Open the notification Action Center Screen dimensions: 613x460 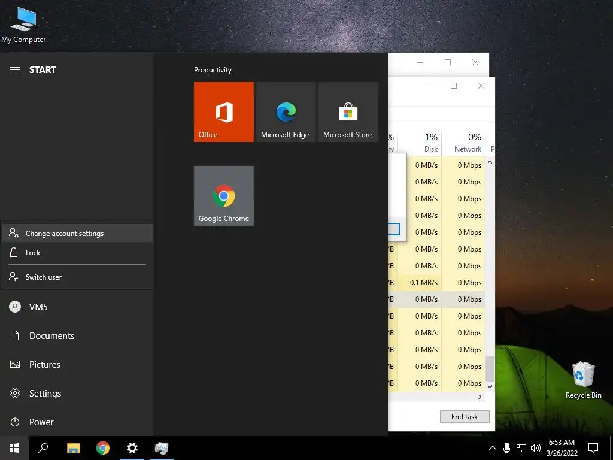pyautogui.click(x=593, y=448)
